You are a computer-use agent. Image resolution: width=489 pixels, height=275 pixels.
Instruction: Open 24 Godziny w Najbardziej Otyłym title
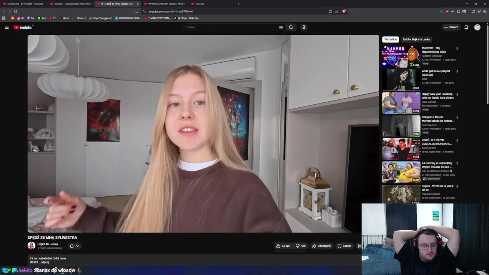(x=437, y=165)
